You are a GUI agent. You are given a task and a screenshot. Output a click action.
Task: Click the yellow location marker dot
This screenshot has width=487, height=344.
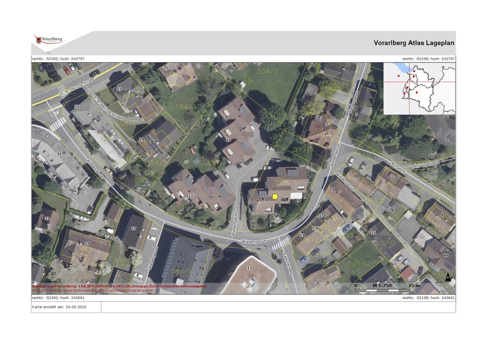click(x=275, y=197)
